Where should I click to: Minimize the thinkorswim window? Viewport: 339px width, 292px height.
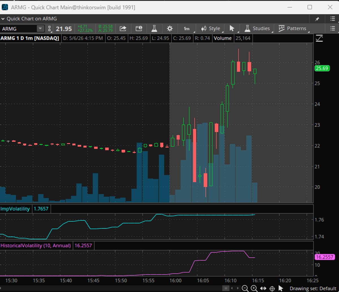coord(289,7)
